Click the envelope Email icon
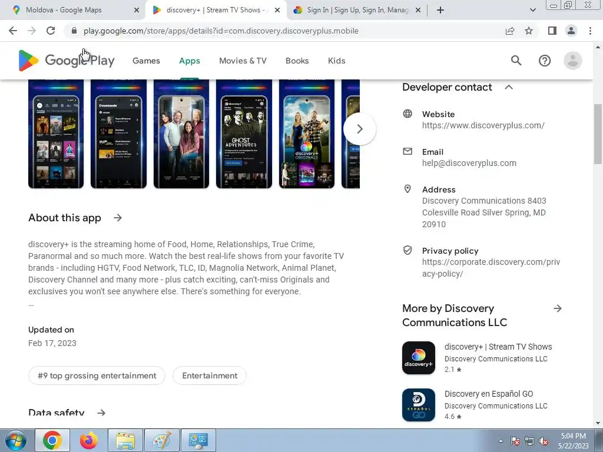The height and width of the screenshot is (452, 603). click(x=407, y=151)
